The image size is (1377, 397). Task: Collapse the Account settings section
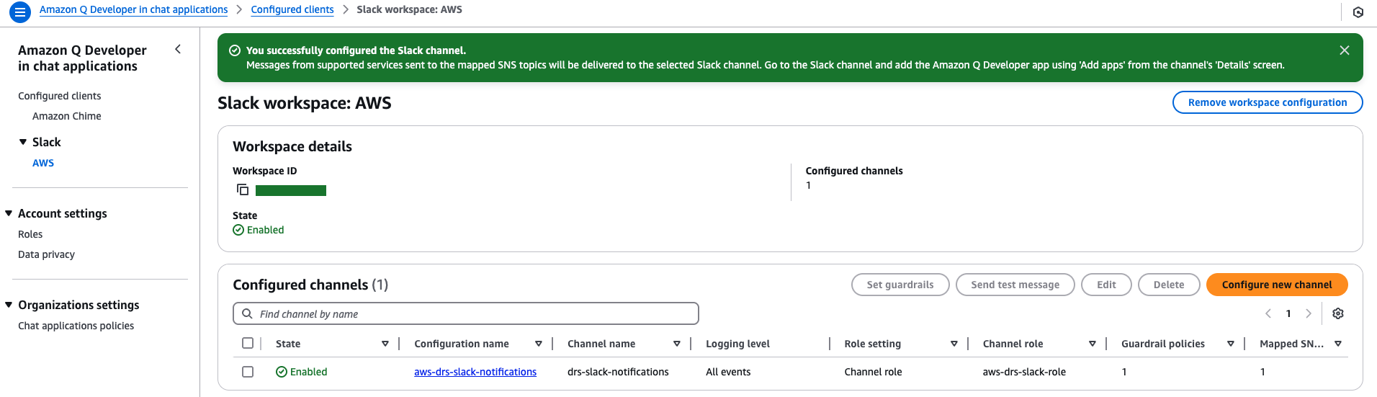click(x=9, y=214)
